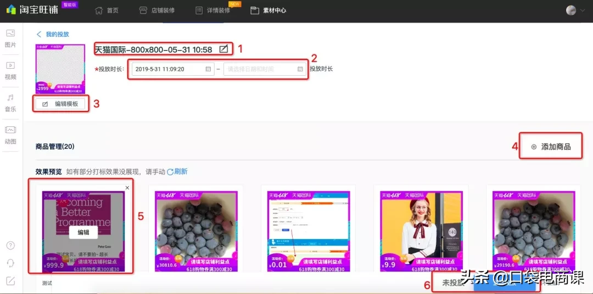Click the start date field 2019-5-31 11:09:20
Image resolution: width=593 pixels, height=294 pixels.
[x=173, y=69]
